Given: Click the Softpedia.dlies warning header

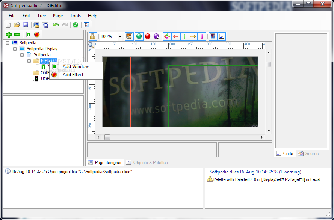Looking at the screenshot, I should pos(255,172).
